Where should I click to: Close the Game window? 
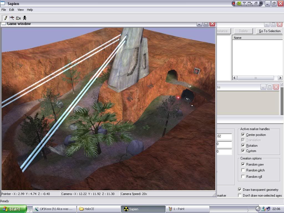[212, 24]
